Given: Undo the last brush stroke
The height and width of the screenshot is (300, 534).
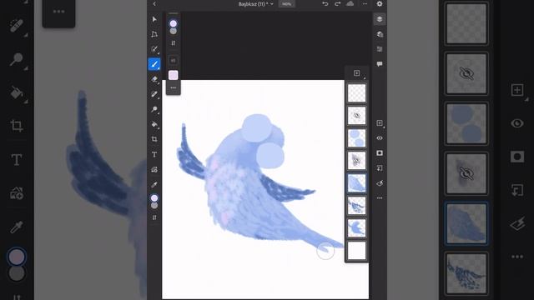Looking at the screenshot, I should [325, 3].
